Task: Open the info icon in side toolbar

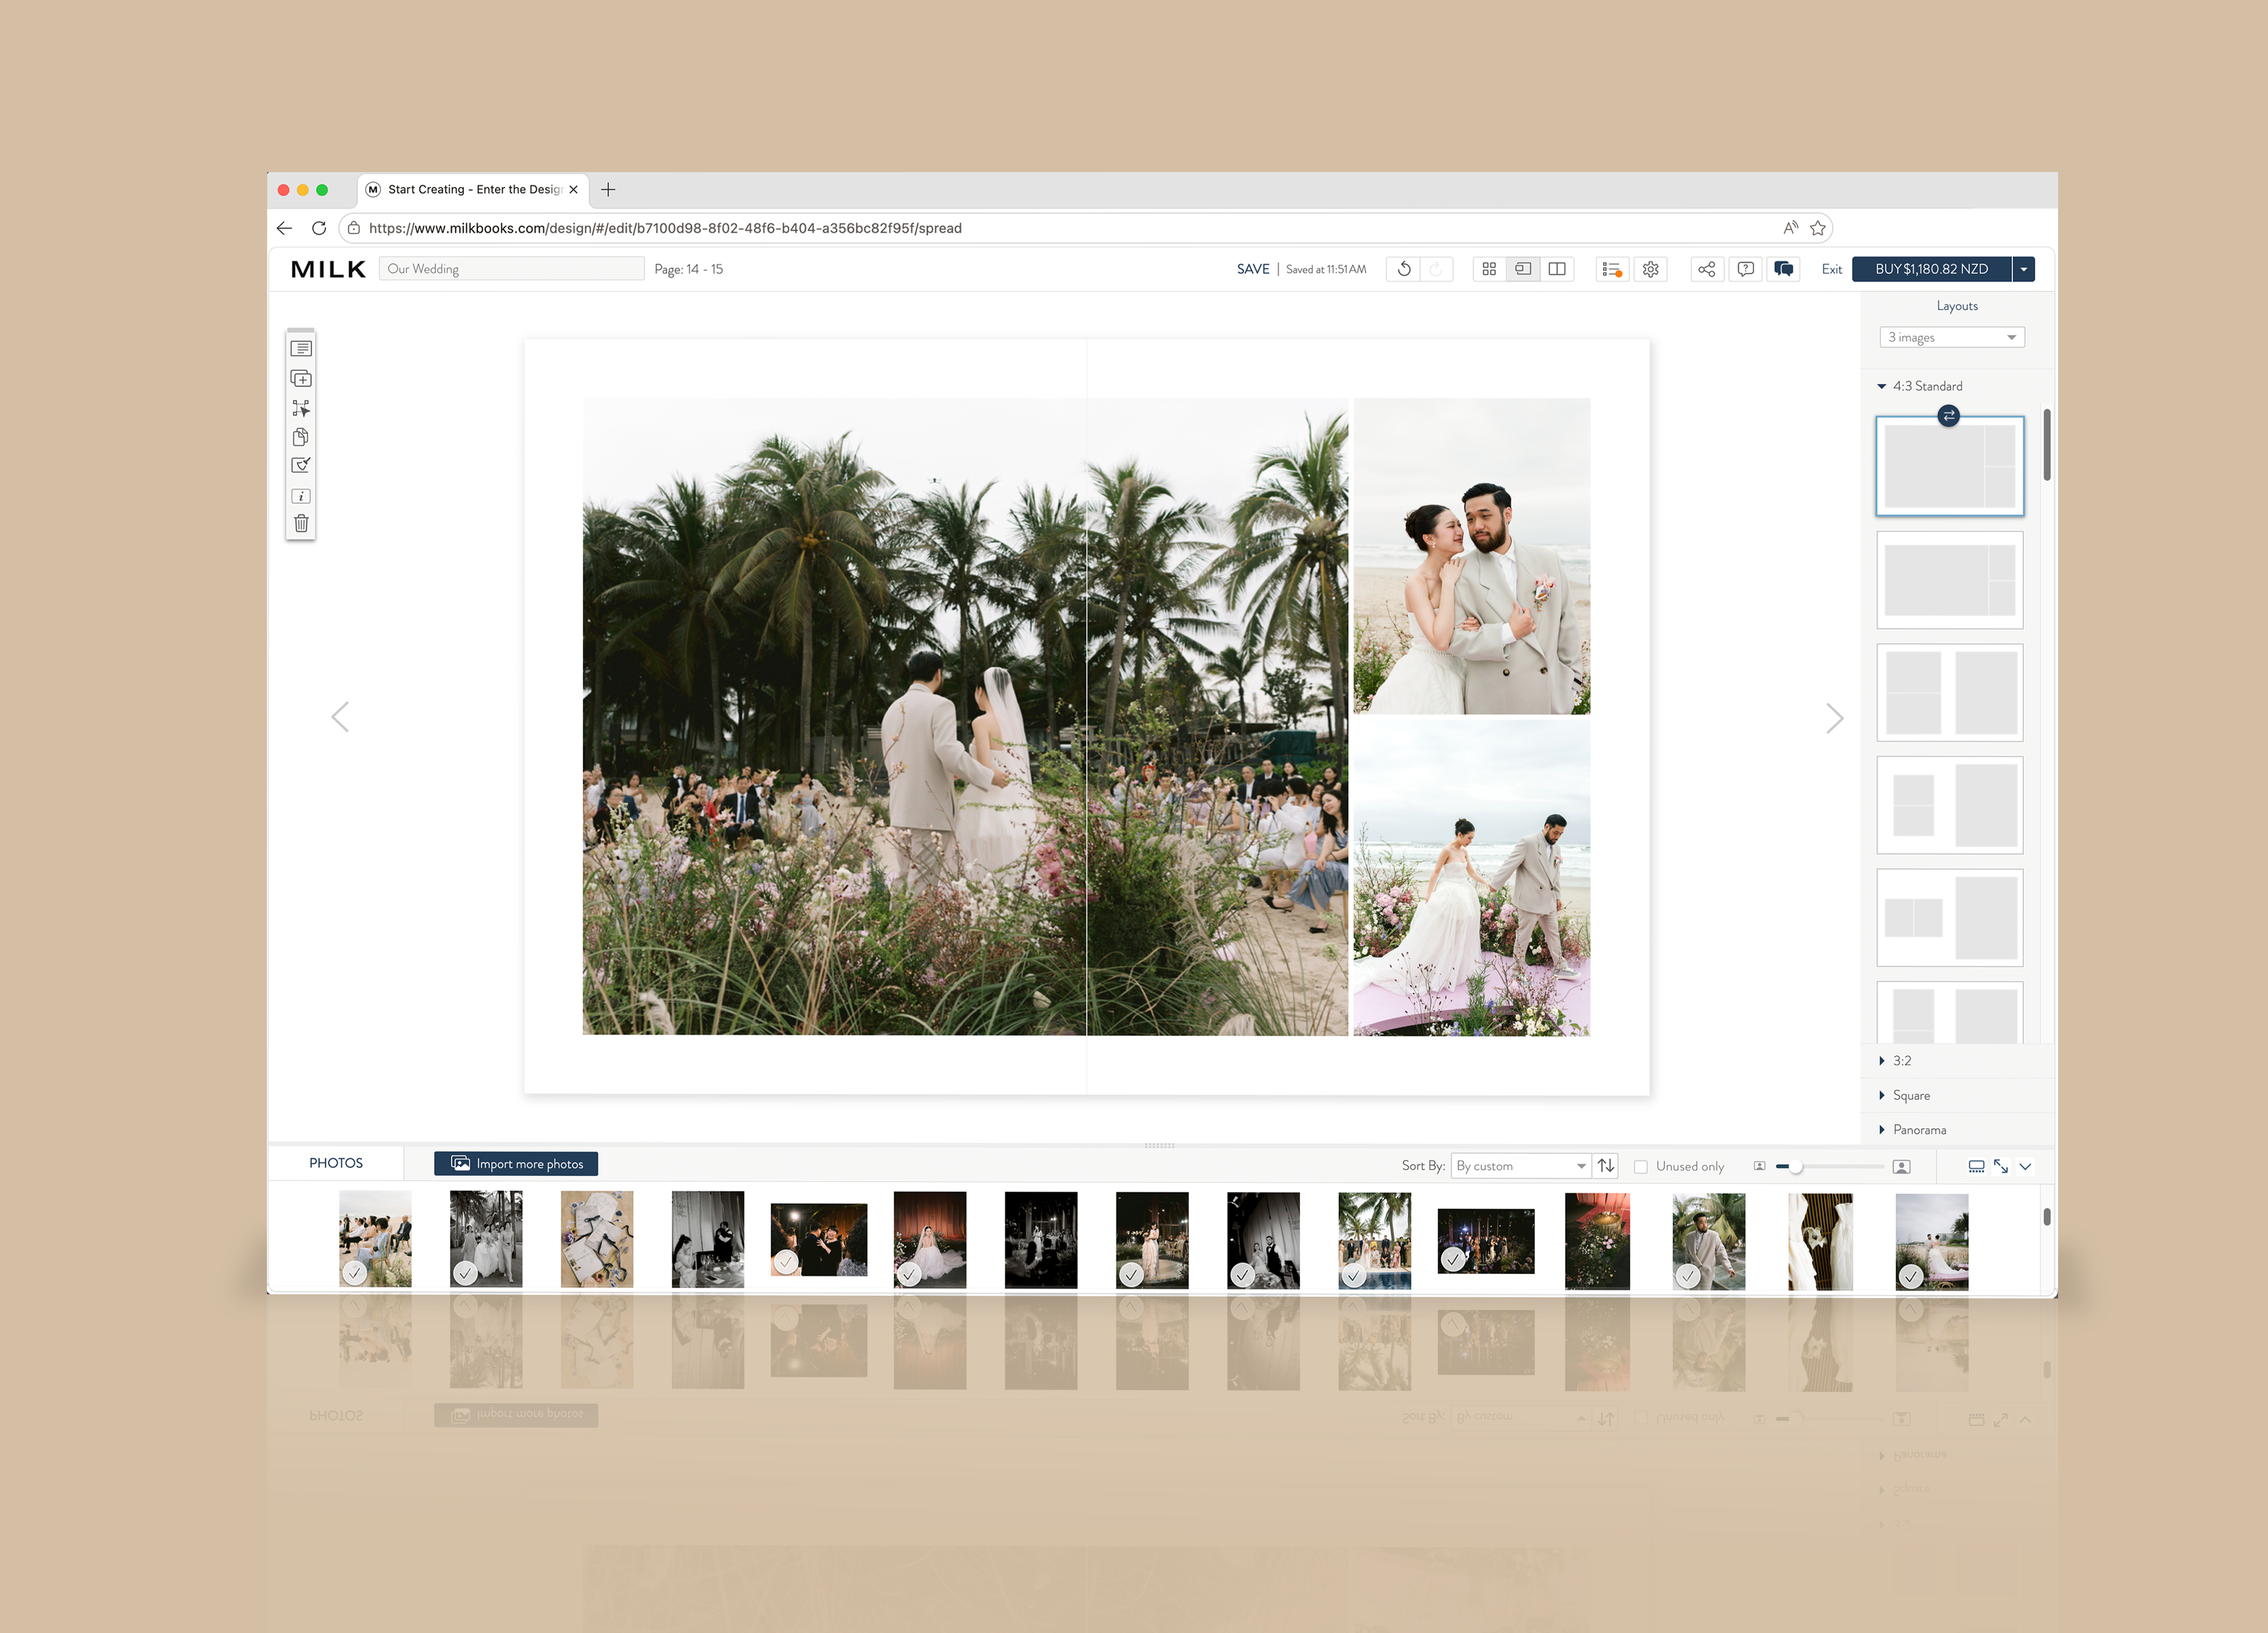Action: tap(301, 496)
